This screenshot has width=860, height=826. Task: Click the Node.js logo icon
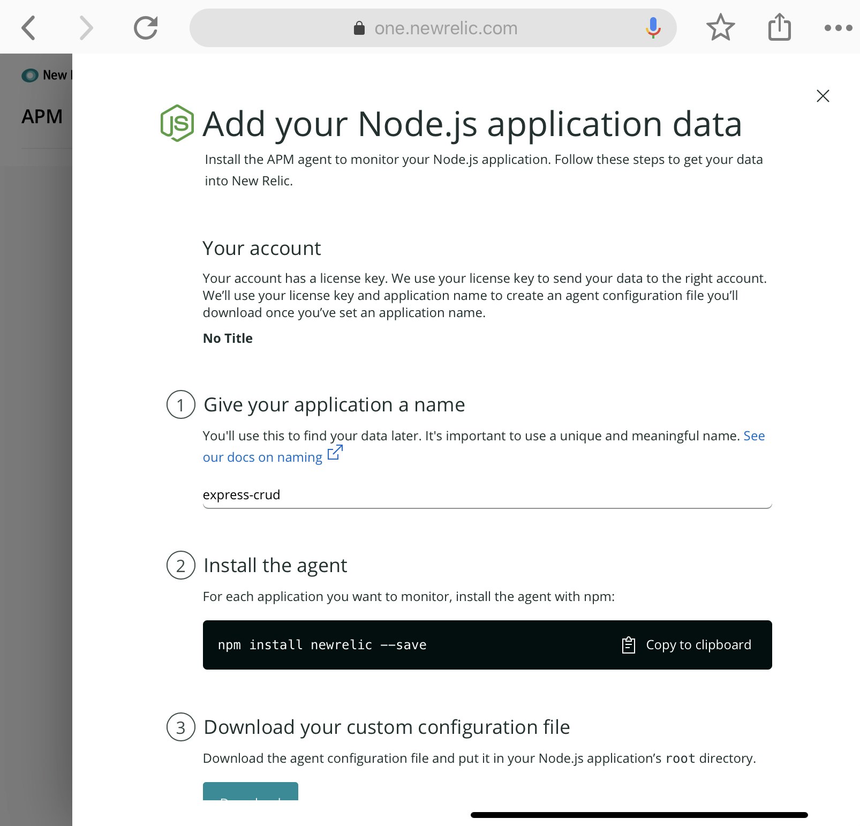(177, 124)
